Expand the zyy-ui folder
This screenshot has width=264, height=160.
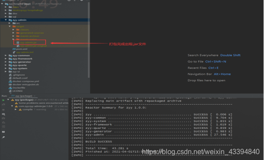[6, 72]
